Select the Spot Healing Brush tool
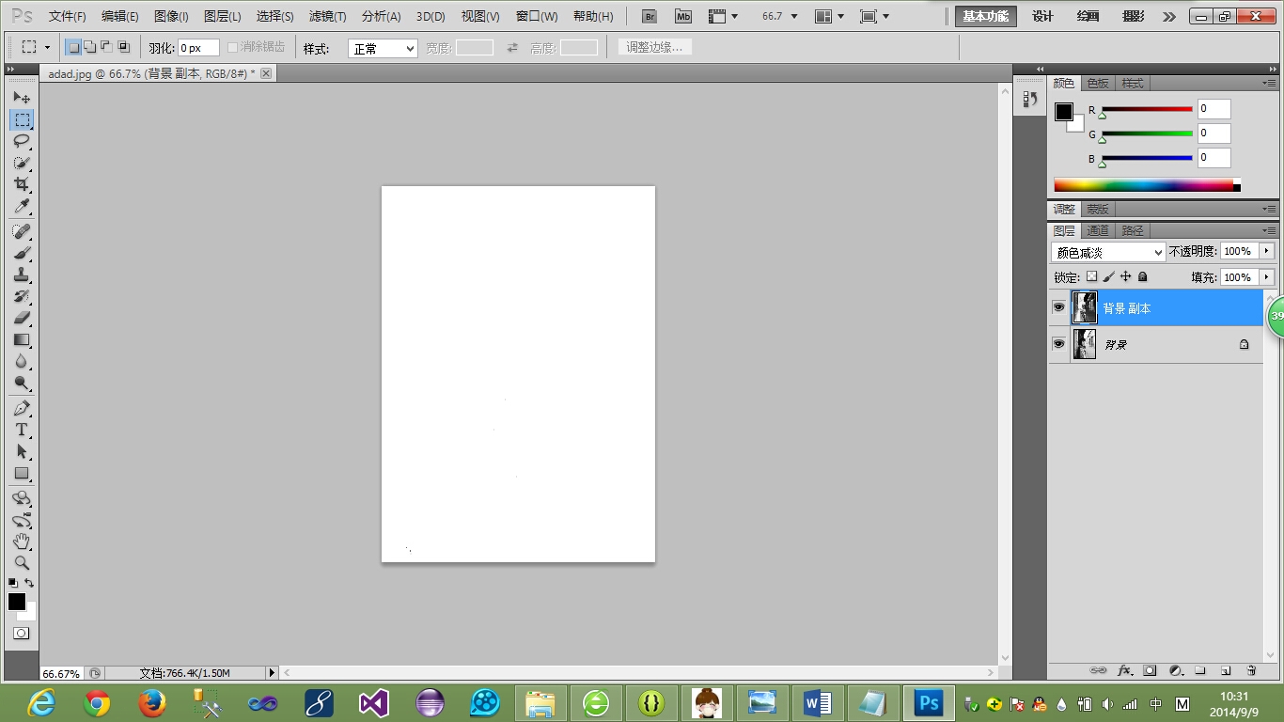The width and height of the screenshot is (1284, 722). tap(22, 231)
